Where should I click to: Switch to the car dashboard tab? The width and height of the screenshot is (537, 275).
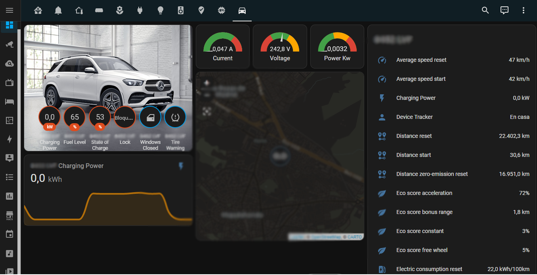(242, 10)
